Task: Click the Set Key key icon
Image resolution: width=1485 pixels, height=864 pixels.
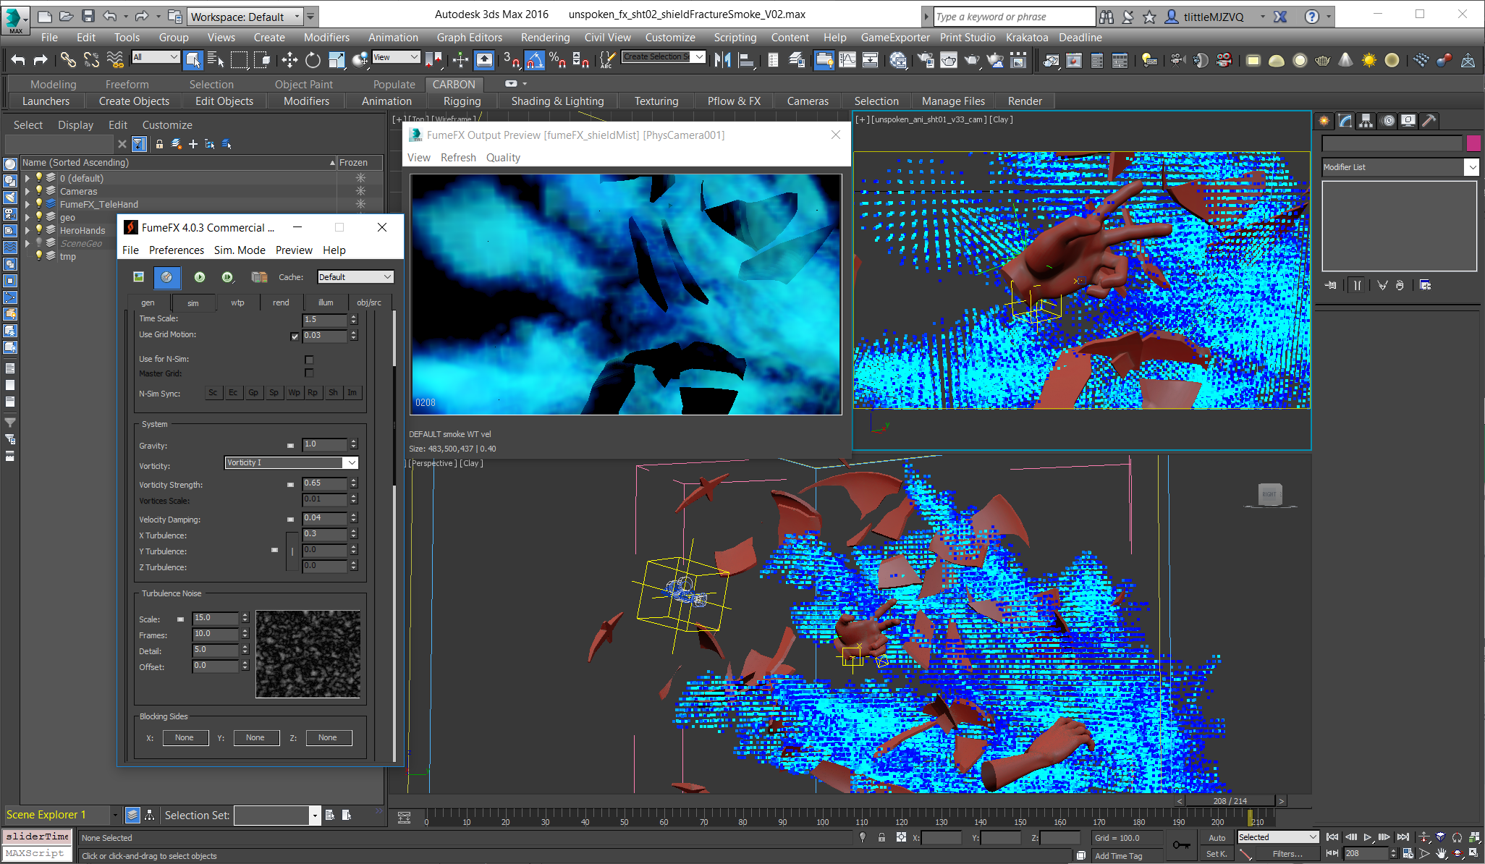Action: point(1182,845)
